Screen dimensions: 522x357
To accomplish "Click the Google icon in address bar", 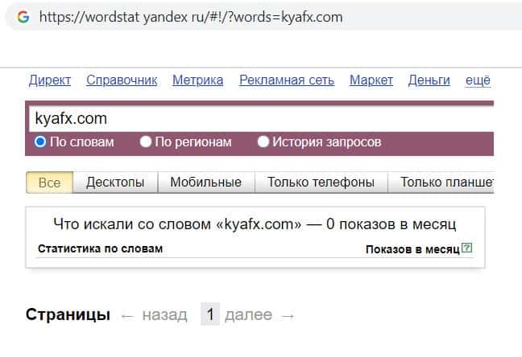I will 23,17.
